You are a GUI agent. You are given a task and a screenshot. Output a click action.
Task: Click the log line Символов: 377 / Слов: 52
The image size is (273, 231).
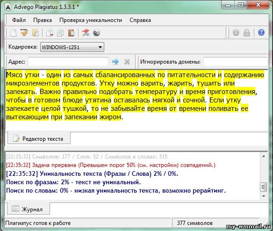[86, 157]
